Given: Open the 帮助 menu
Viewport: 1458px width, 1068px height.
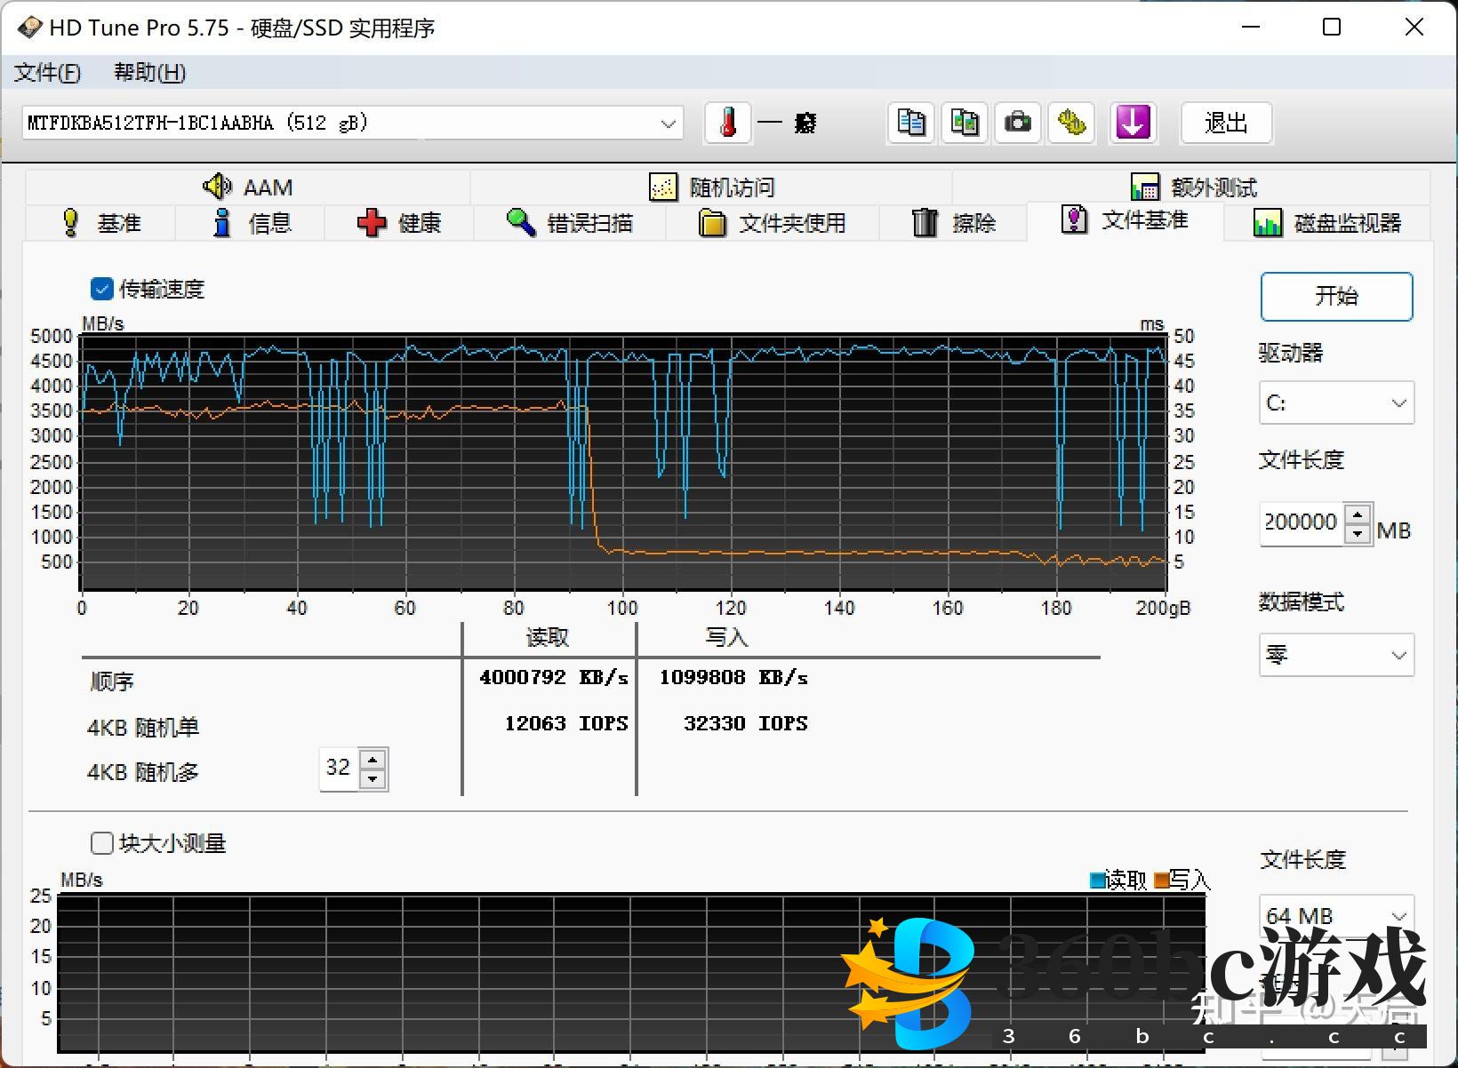Looking at the screenshot, I should (x=149, y=73).
